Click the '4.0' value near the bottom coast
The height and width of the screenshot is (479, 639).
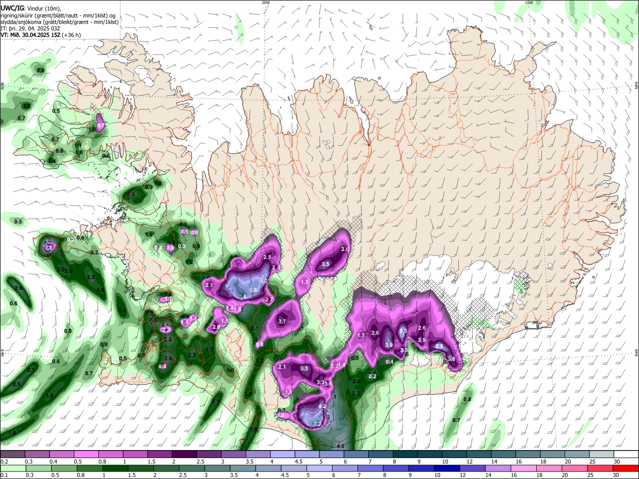[x=341, y=446]
